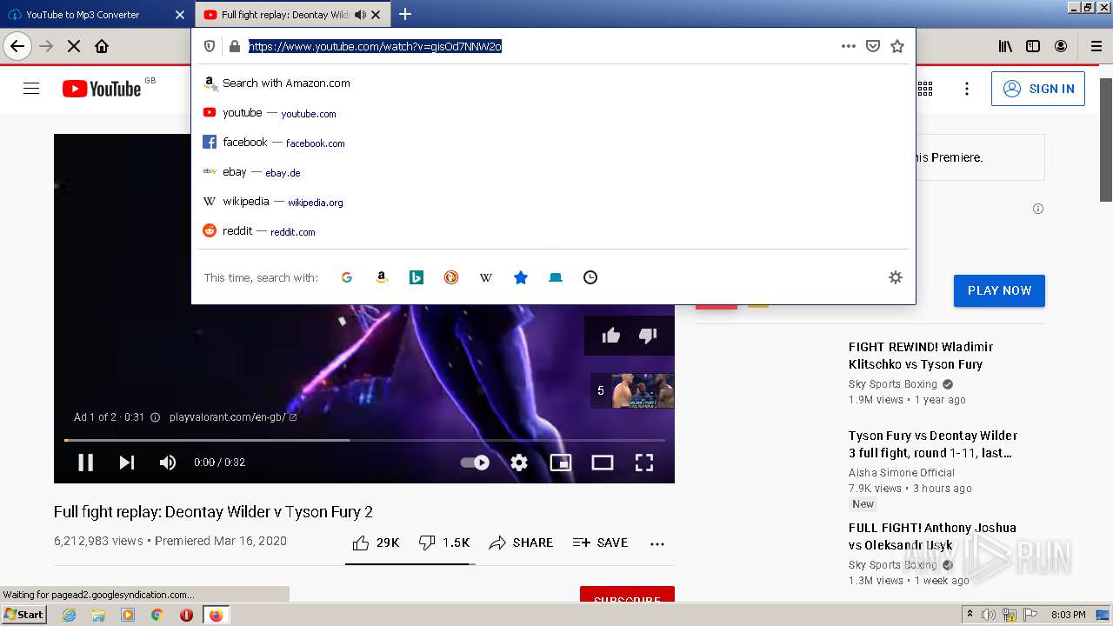Search bookmarks via the blue star icon
The height and width of the screenshot is (626, 1113).
click(x=521, y=277)
